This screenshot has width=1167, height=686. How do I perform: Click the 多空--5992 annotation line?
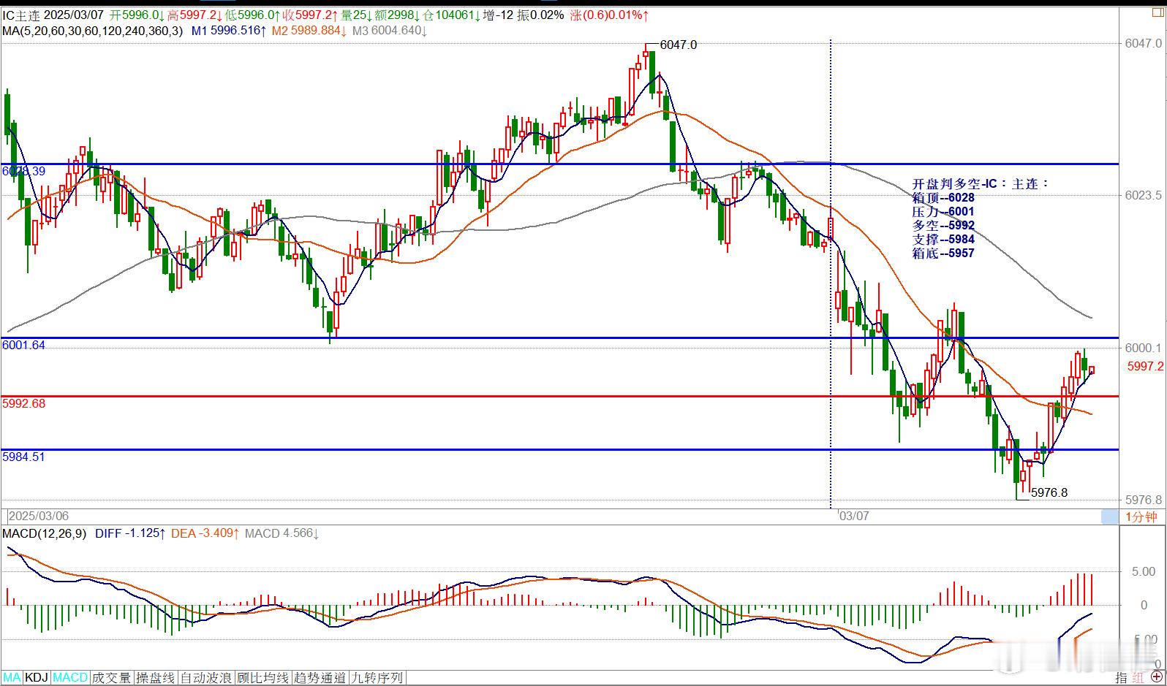[943, 225]
